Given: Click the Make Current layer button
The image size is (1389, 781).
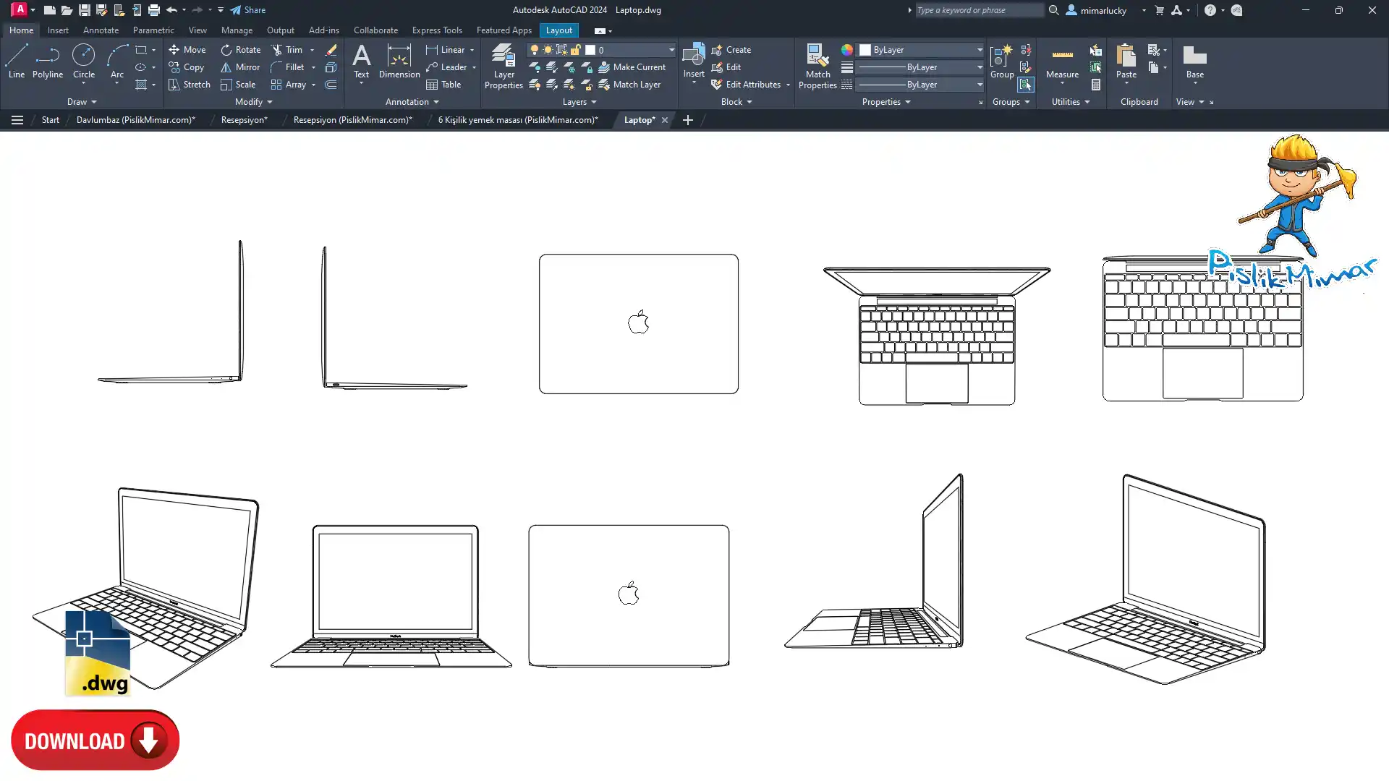Looking at the screenshot, I should [x=631, y=67].
